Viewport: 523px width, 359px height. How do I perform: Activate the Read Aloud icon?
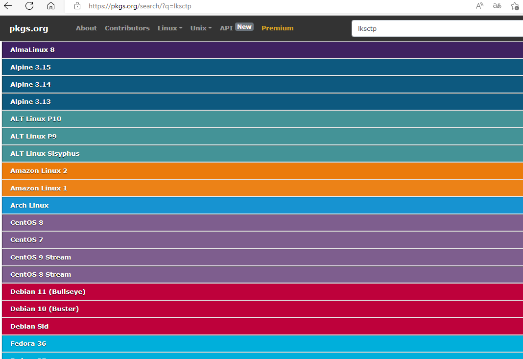[479, 6]
